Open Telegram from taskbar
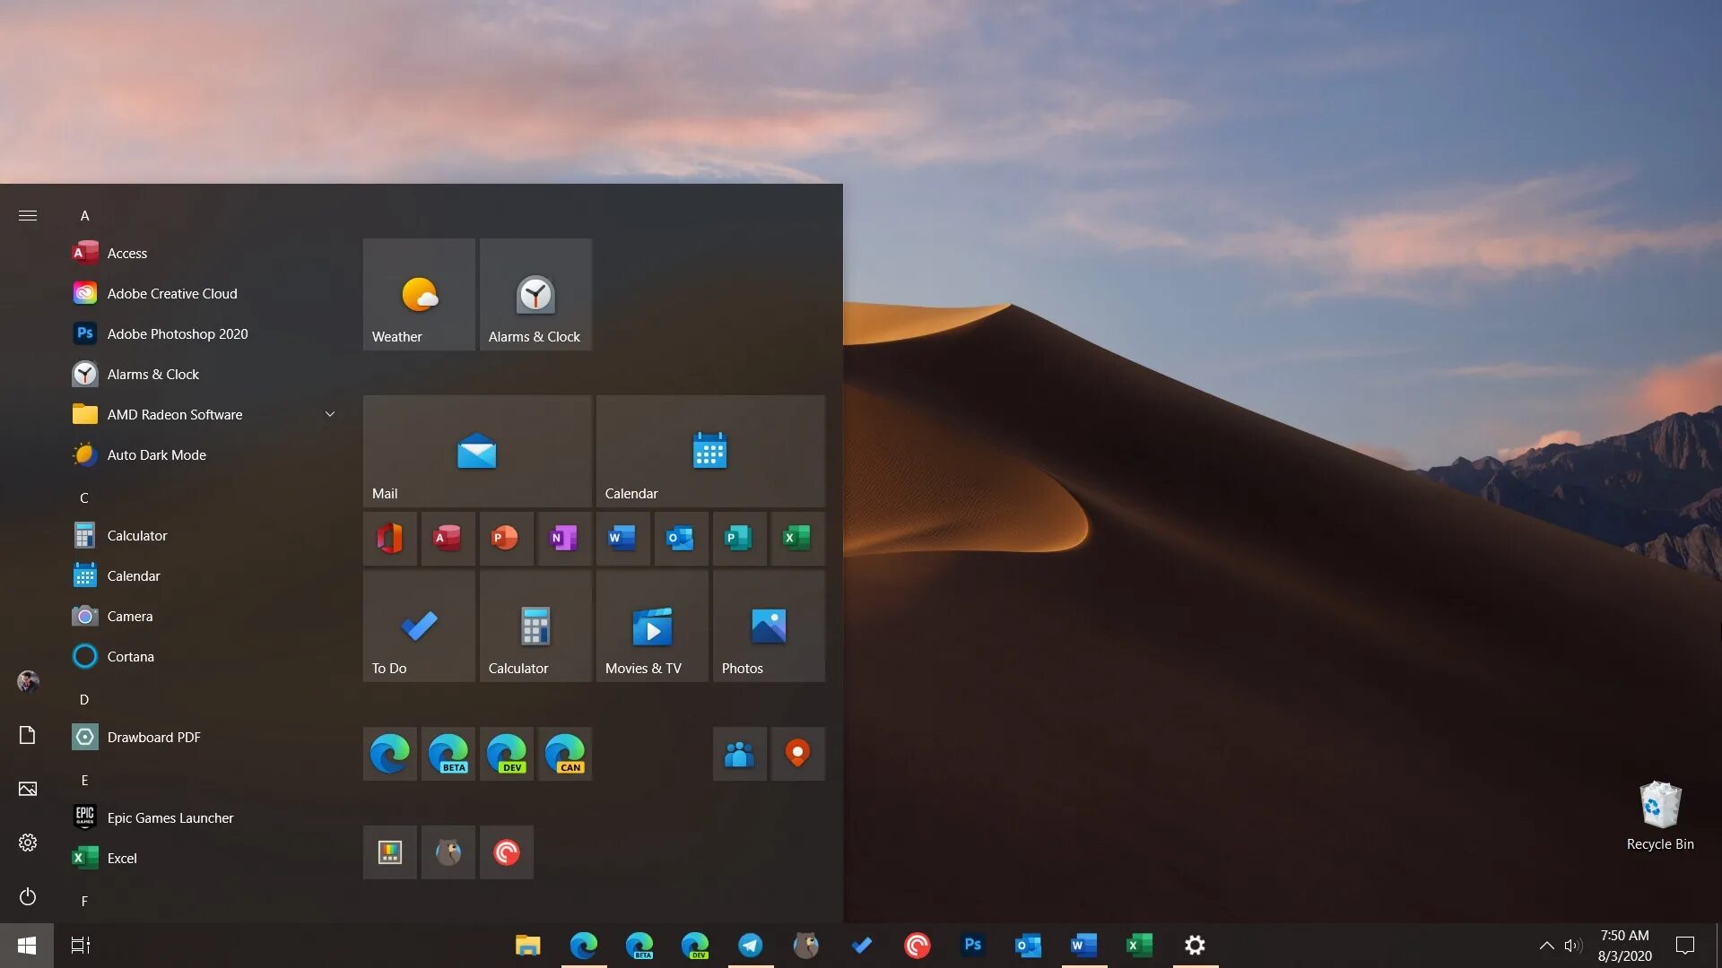Image resolution: width=1722 pixels, height=968 pixels. [x=750, y=945]
